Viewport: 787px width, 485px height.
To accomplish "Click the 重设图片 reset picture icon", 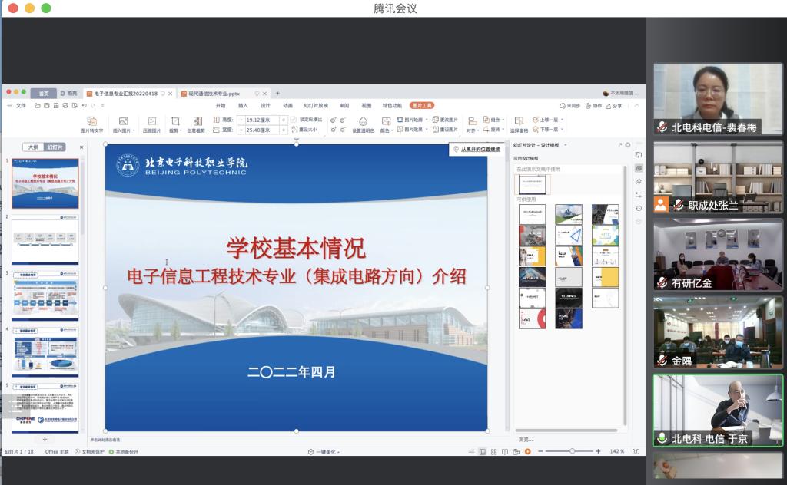I will tap(446, 129).
